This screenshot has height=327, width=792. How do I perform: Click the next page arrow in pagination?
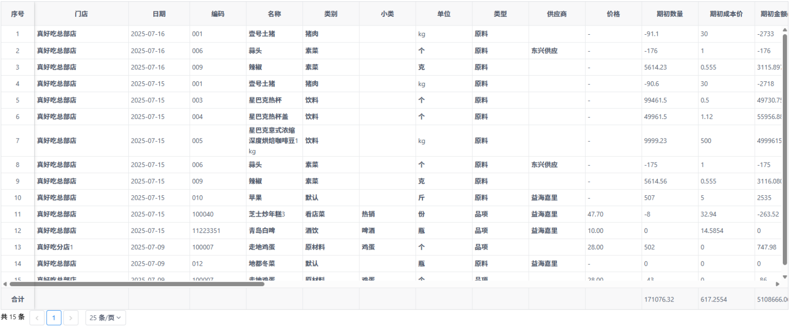(x=71, y=318)
